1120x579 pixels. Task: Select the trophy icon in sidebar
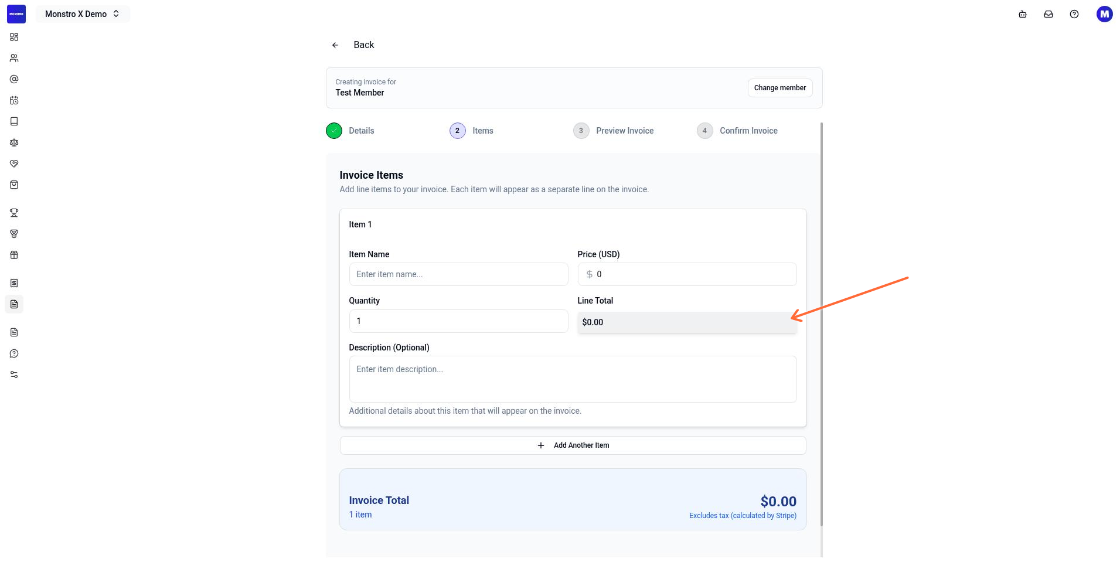(x=14, y=213)
